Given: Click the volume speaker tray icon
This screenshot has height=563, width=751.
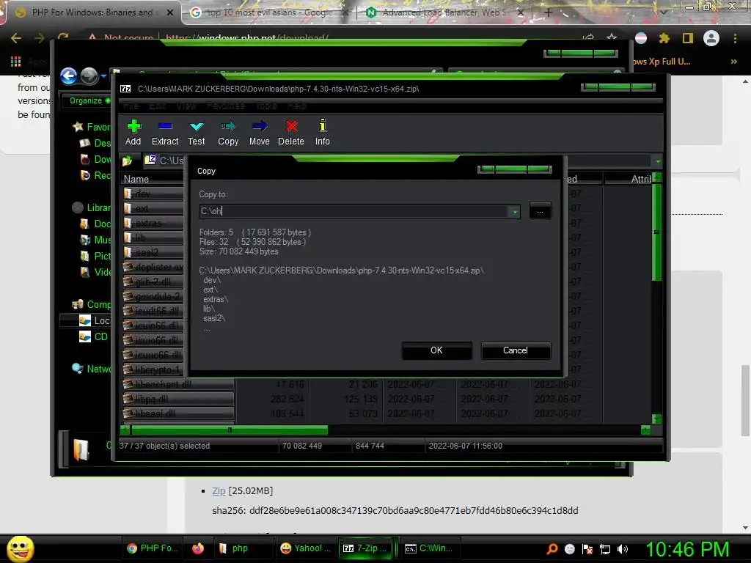Looking at the screenshot, I should point(623,549).
